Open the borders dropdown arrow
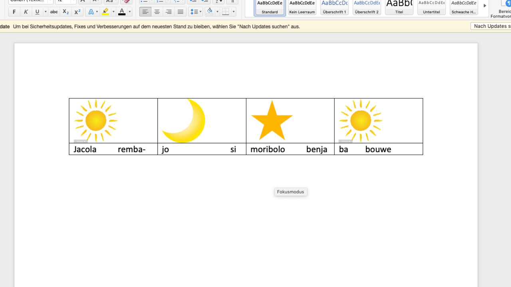The width and height of the screenshot is (511, 287). (x=234, y=12)
